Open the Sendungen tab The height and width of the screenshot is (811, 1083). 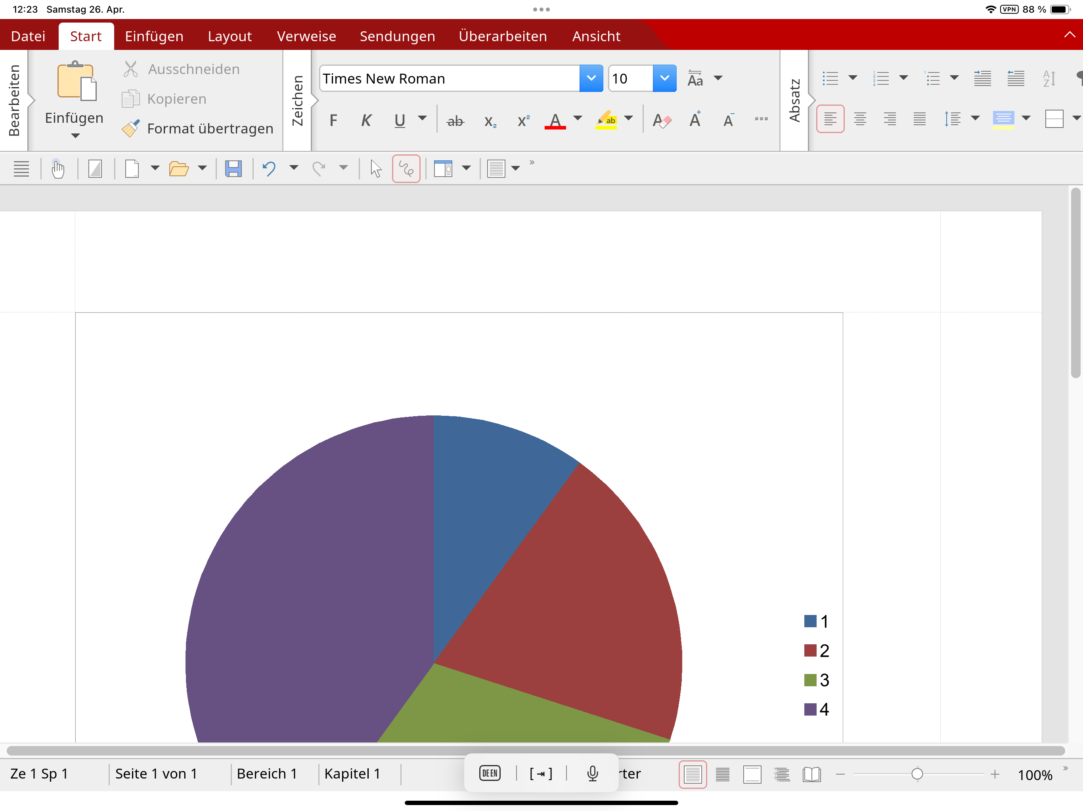397,36
